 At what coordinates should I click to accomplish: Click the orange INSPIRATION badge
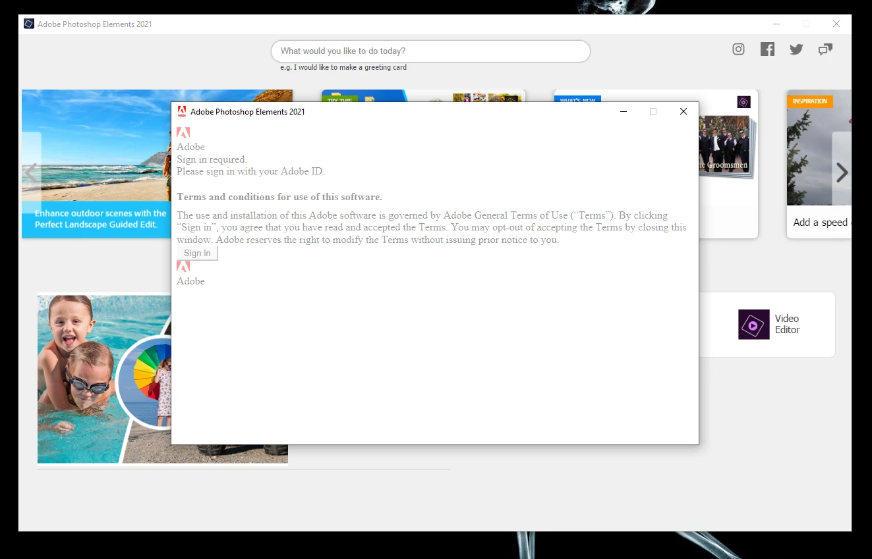pos(810,101)
